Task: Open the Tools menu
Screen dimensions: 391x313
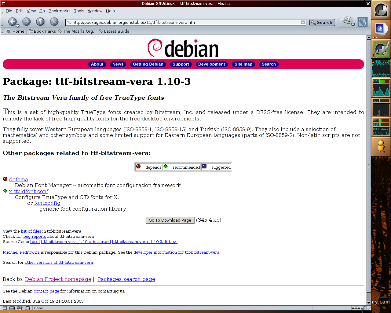Action: point(79,11)
